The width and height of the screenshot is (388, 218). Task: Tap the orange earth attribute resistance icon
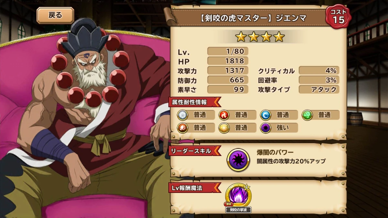[183, 128]
